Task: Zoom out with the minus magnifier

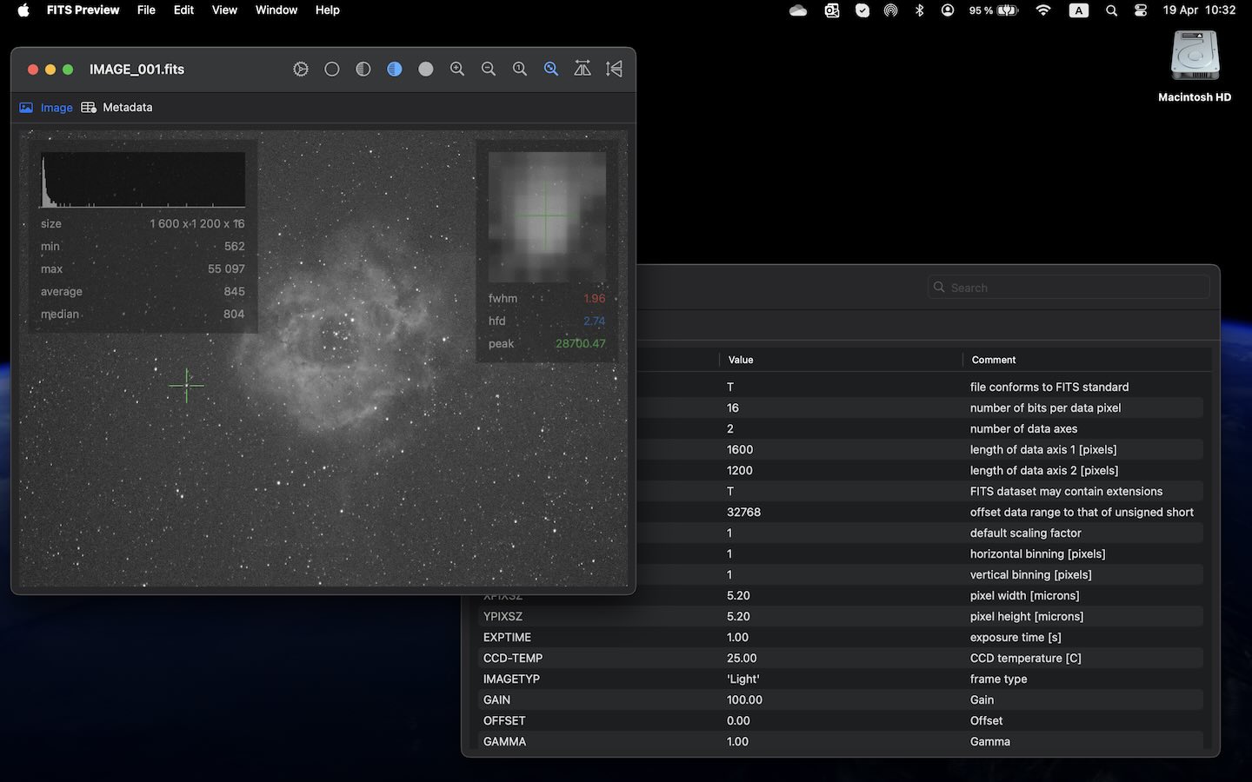Action: coord(489,69)
